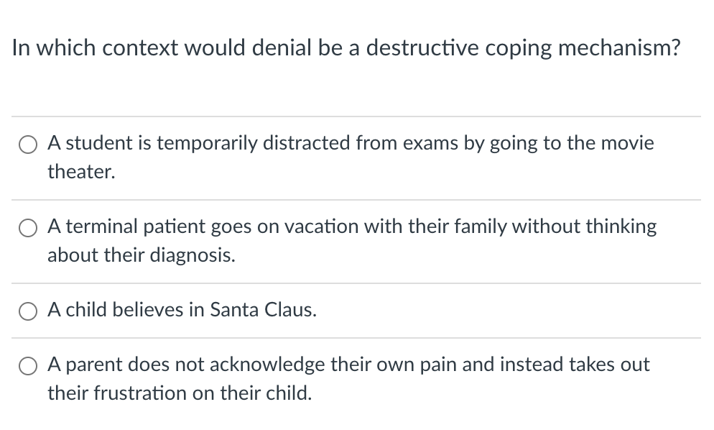Viewport: 714px width, 430px height.
Task: Select the radio button for the Santa Claus answer
Action: 27,311
